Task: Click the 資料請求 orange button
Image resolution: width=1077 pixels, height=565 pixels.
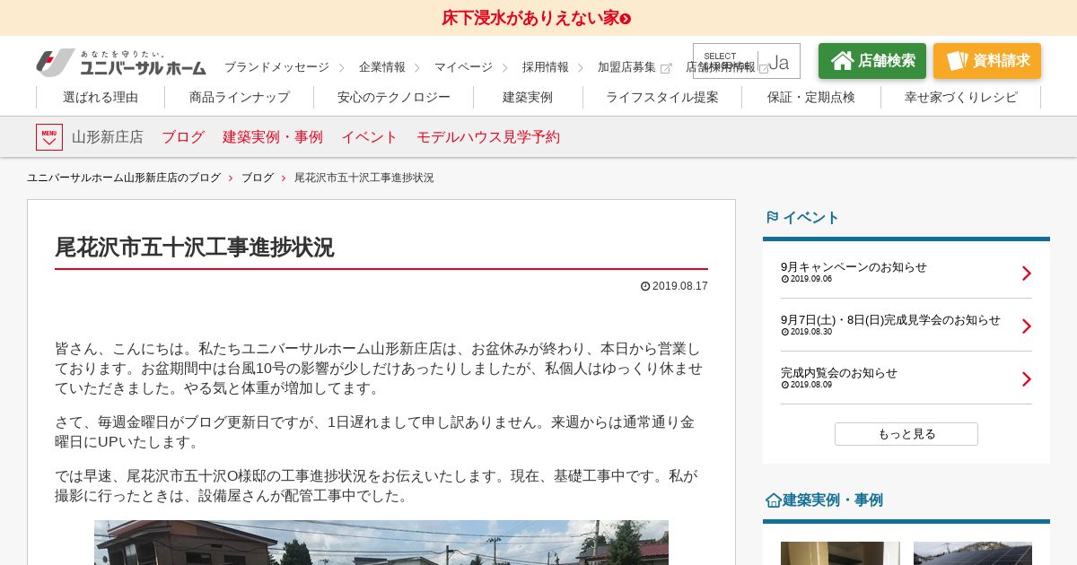Action: pyautogui.click(x=987, y=61)
